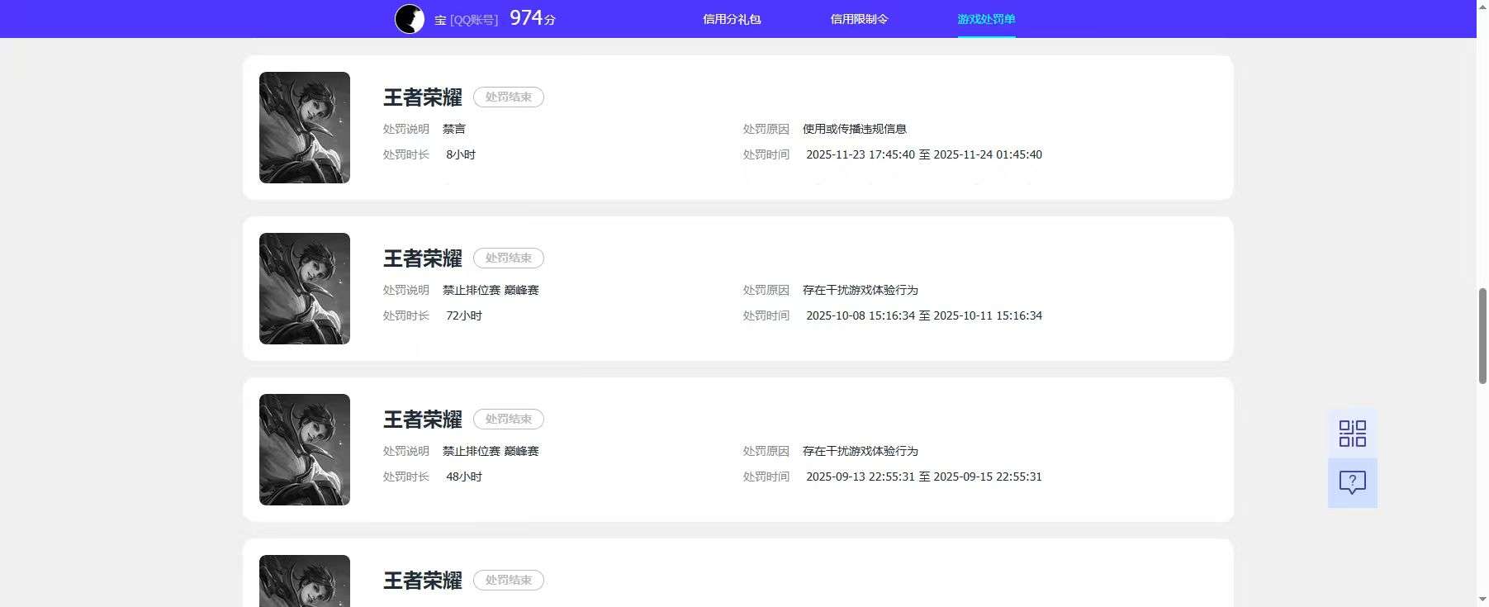Select the 72小时 duration value
1489x607 pixels.
464,315
